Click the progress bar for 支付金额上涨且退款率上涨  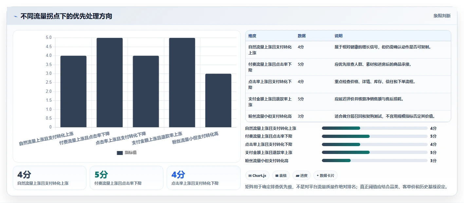(x=375, y=153)
